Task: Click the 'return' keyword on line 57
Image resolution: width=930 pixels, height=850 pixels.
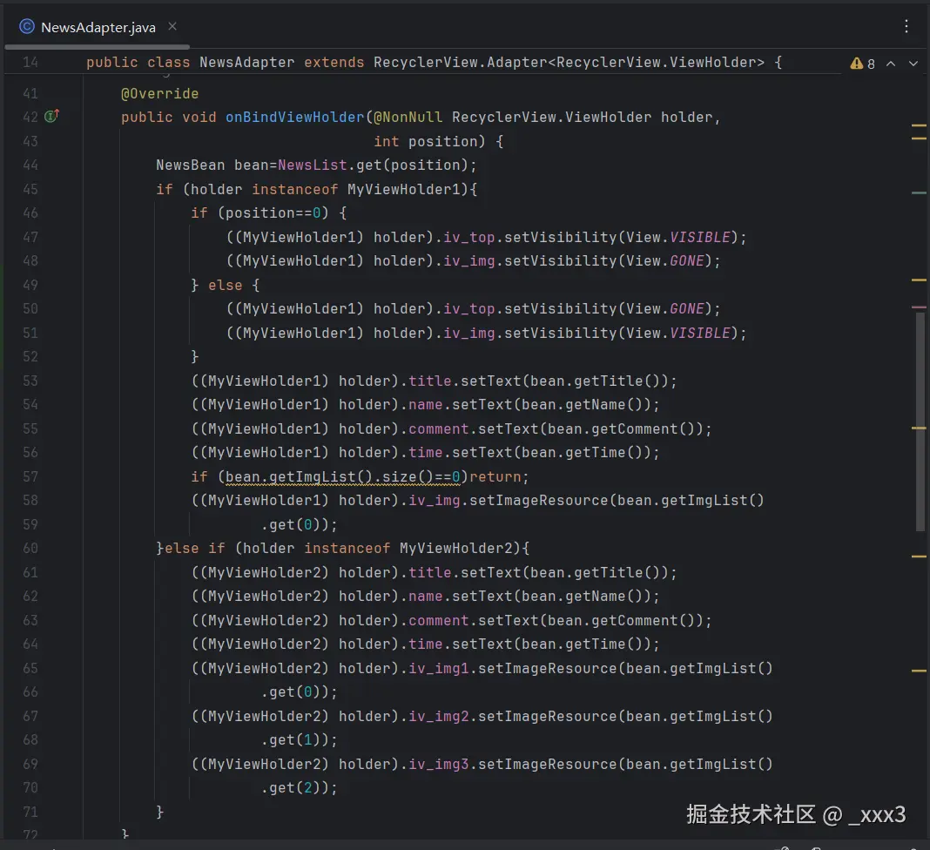Action: 495,477
